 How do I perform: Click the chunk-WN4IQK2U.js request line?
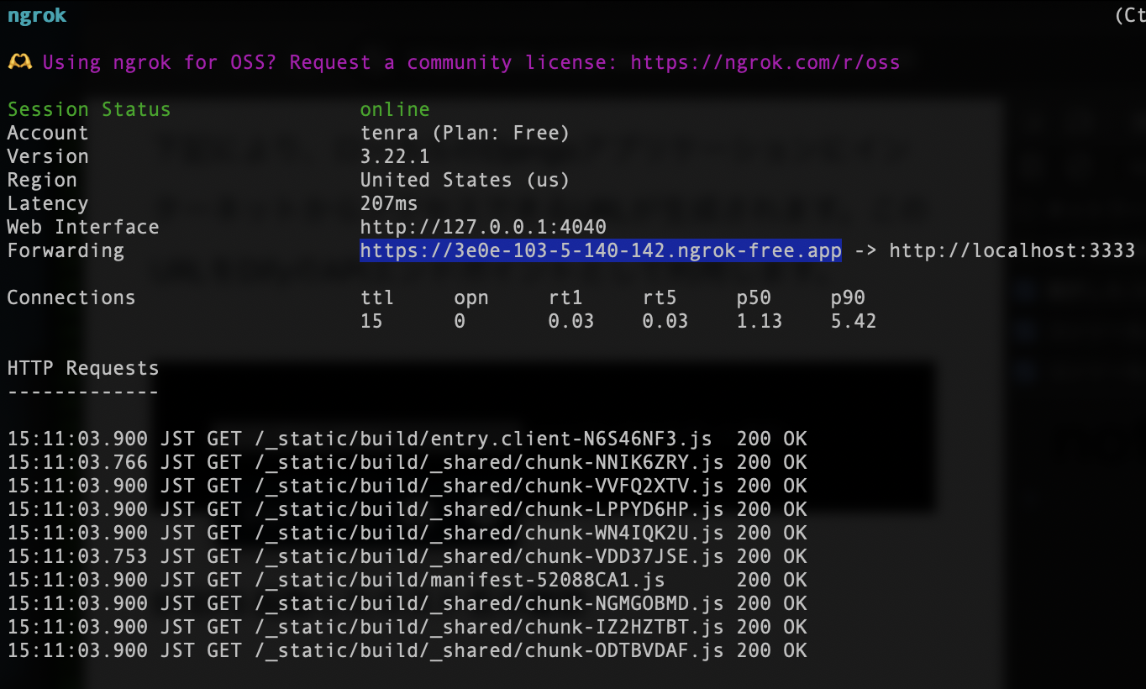pyautogui.click(x=407, y=533)
